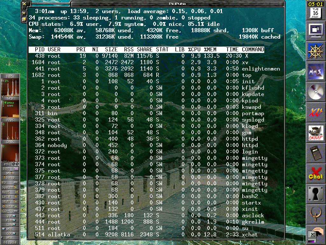Click the Stuff filesystem meter
Image resolution: width=326 pixels, height=245 pixels.
[x=10, y=202]
